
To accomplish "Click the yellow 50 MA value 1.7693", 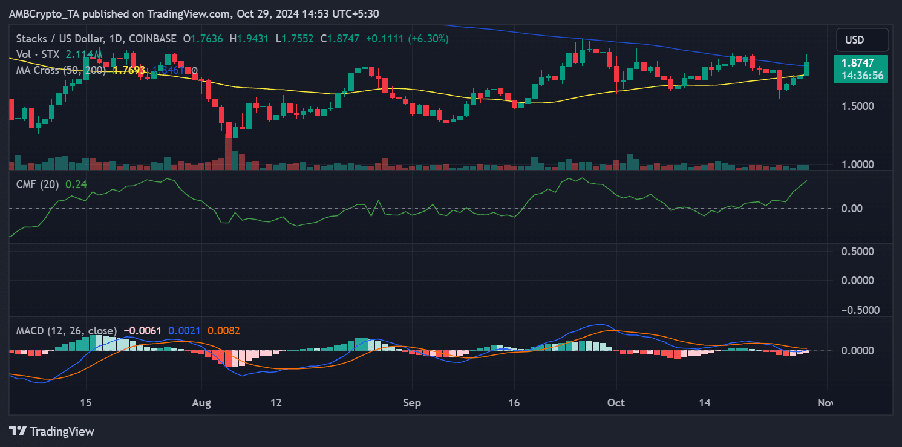I will pyautogui.click(x=128, y=70).
